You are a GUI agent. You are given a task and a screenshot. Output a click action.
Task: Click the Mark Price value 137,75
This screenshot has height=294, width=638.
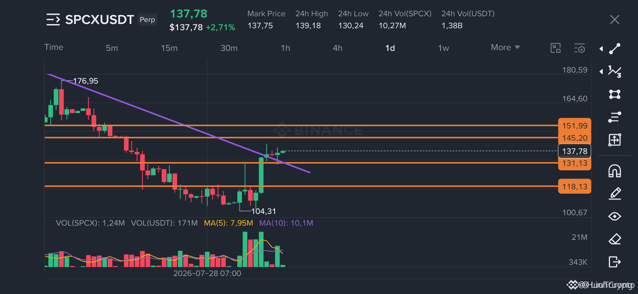(260, 26)
